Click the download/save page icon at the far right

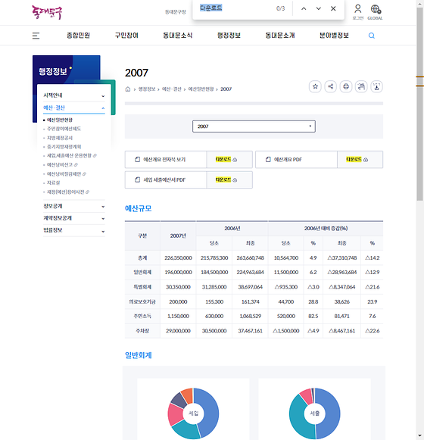click(x=376, y=86)
